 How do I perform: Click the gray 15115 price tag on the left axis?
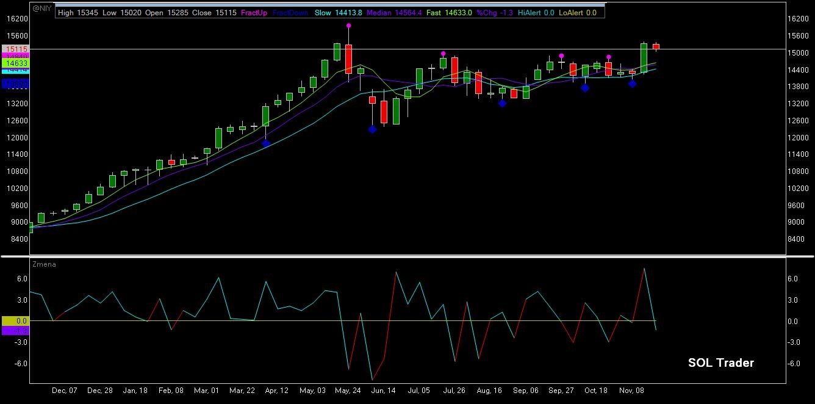pos(15,49)
